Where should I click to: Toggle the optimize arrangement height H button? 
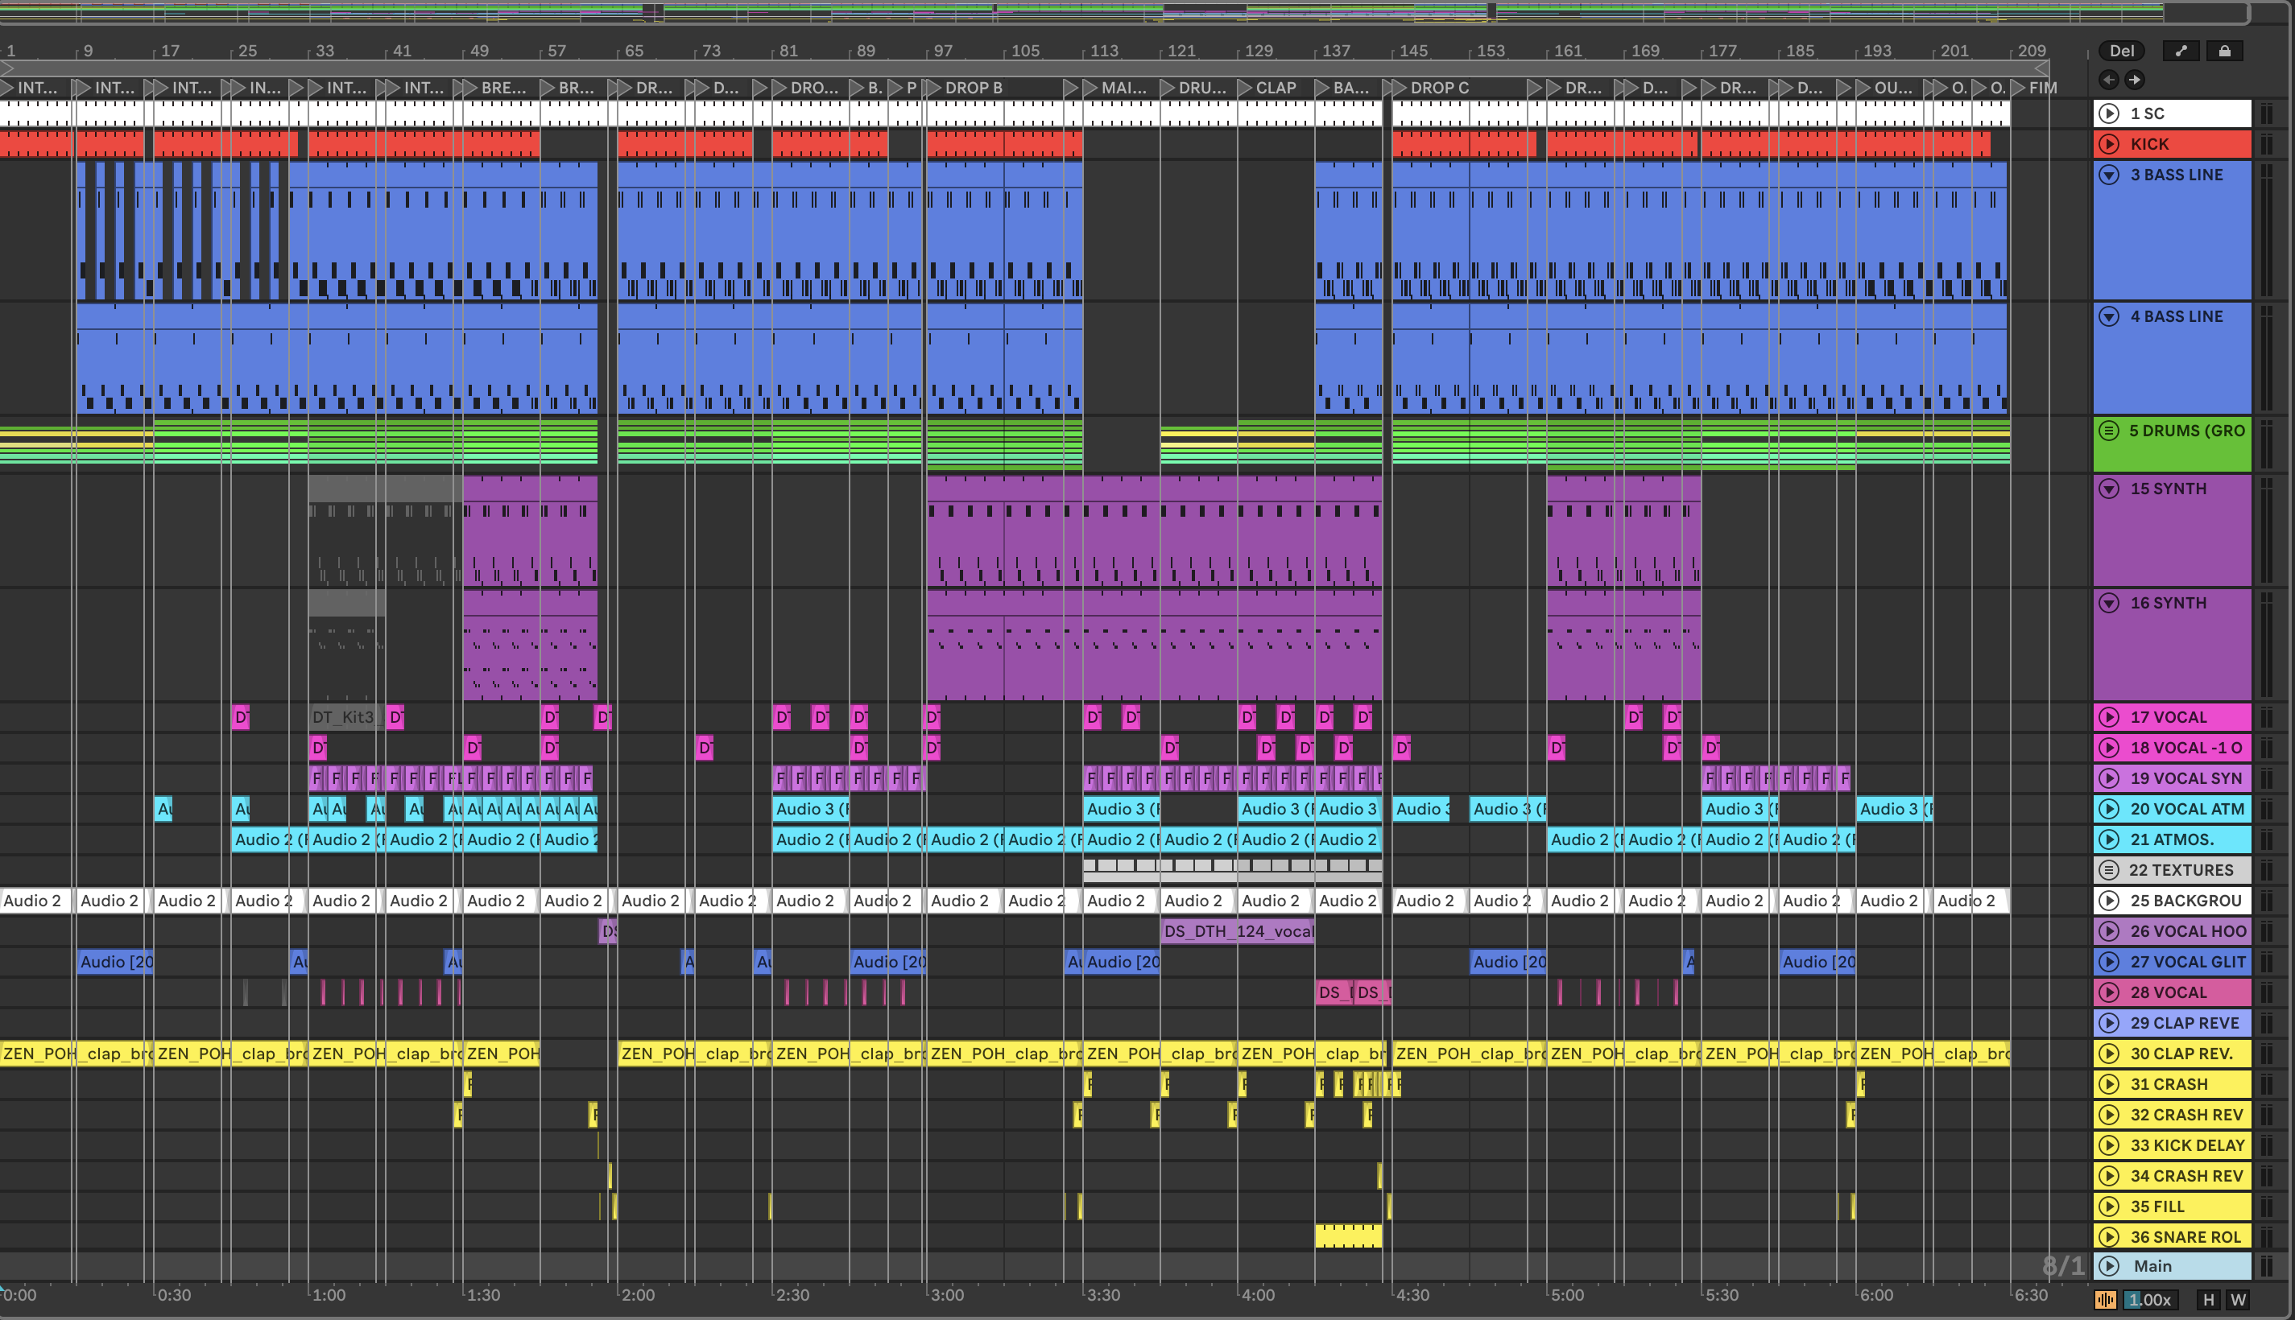tap(2208, 1299)
